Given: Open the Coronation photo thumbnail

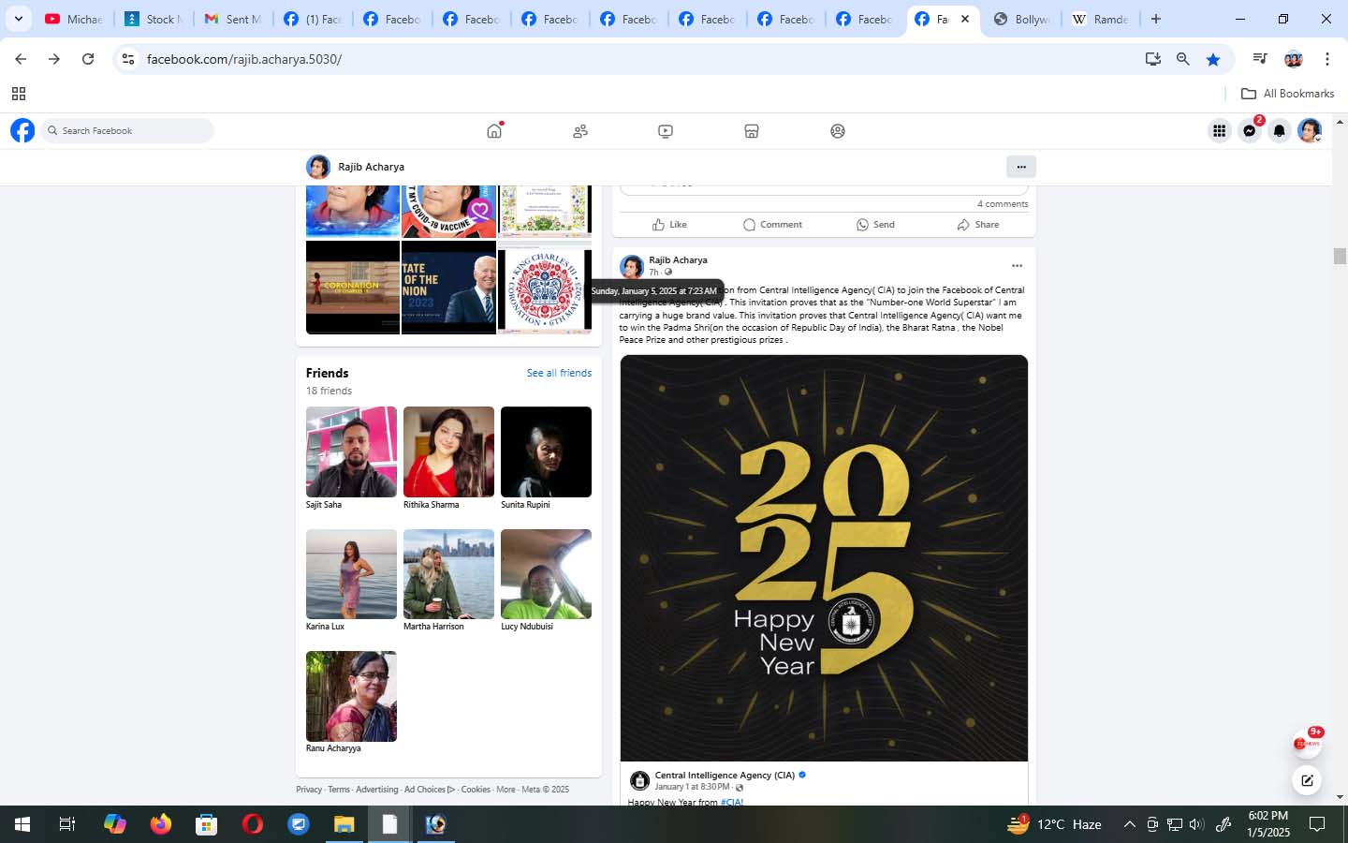Looking at the screenshot, I should pyautogui.click(x=353, y=287).
